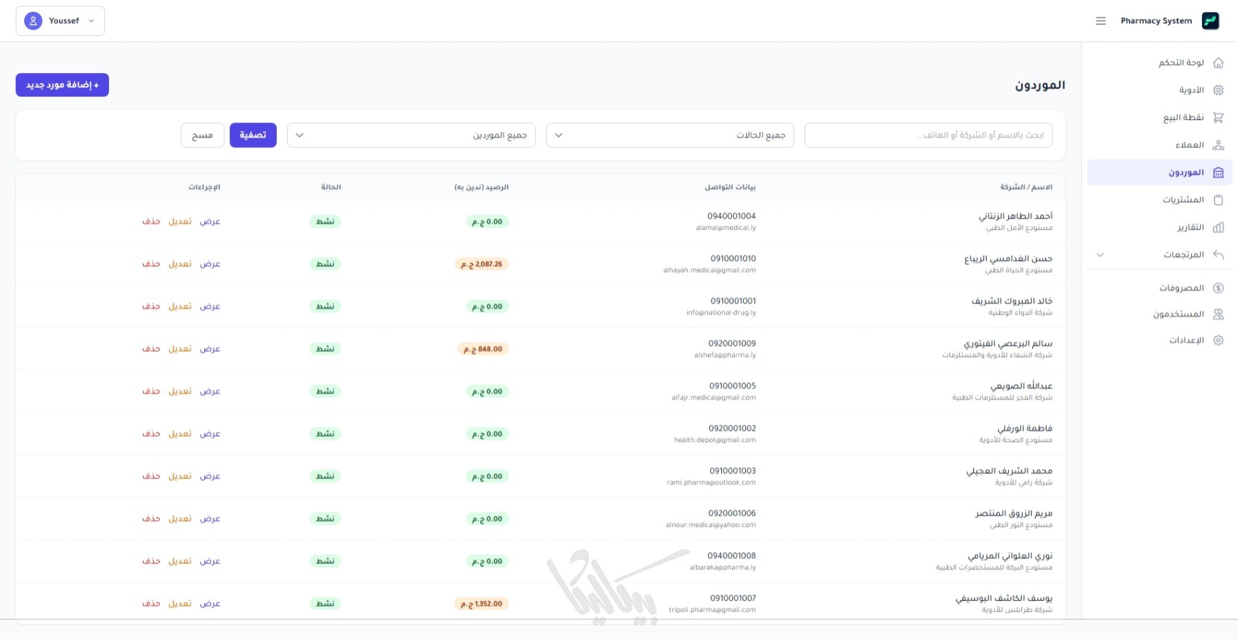Expand the المرتجعات submenu chevron

[1101, 255]
